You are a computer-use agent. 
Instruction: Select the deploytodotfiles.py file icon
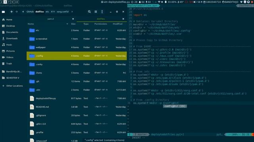click(32, 98)
